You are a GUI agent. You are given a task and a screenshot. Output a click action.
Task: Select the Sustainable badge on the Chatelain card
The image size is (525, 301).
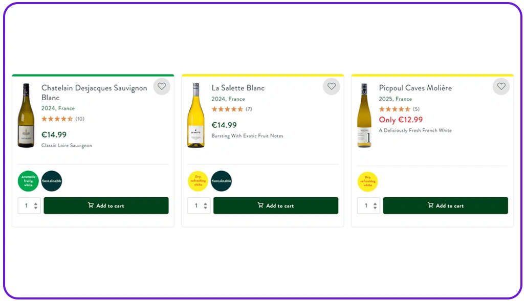[51, 181]
